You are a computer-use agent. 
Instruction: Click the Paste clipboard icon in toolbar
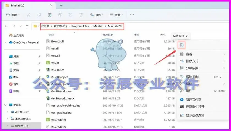50,15
